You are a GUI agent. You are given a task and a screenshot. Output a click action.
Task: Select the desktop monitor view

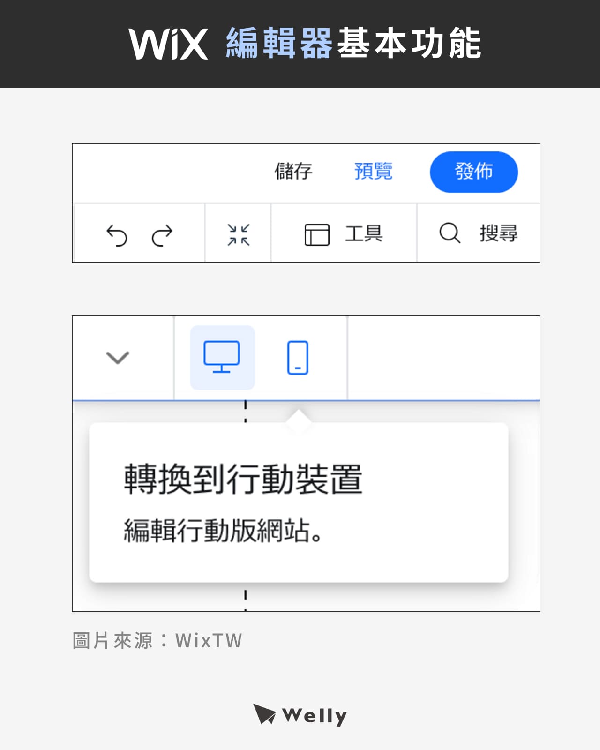click(x=222, y=358)
